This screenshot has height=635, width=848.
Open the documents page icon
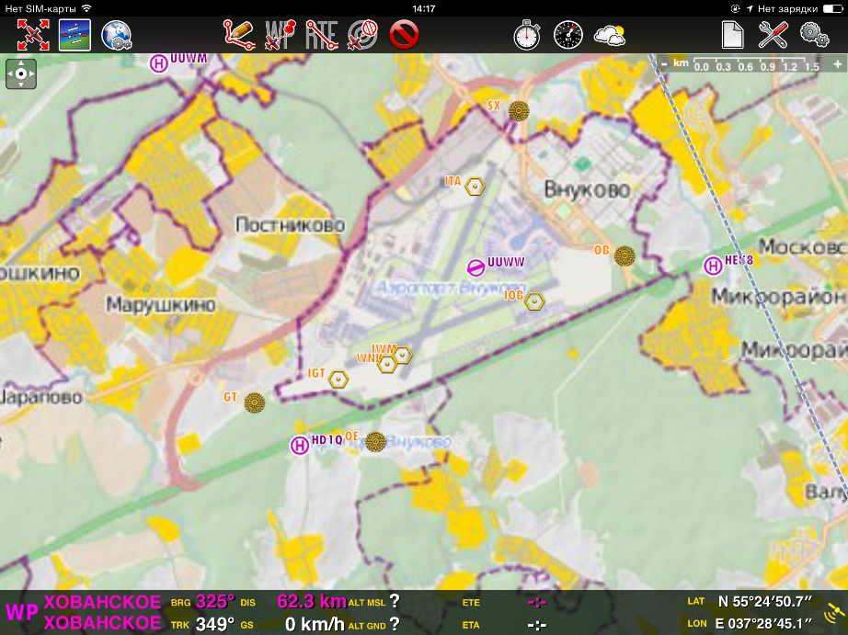point(732,35)
